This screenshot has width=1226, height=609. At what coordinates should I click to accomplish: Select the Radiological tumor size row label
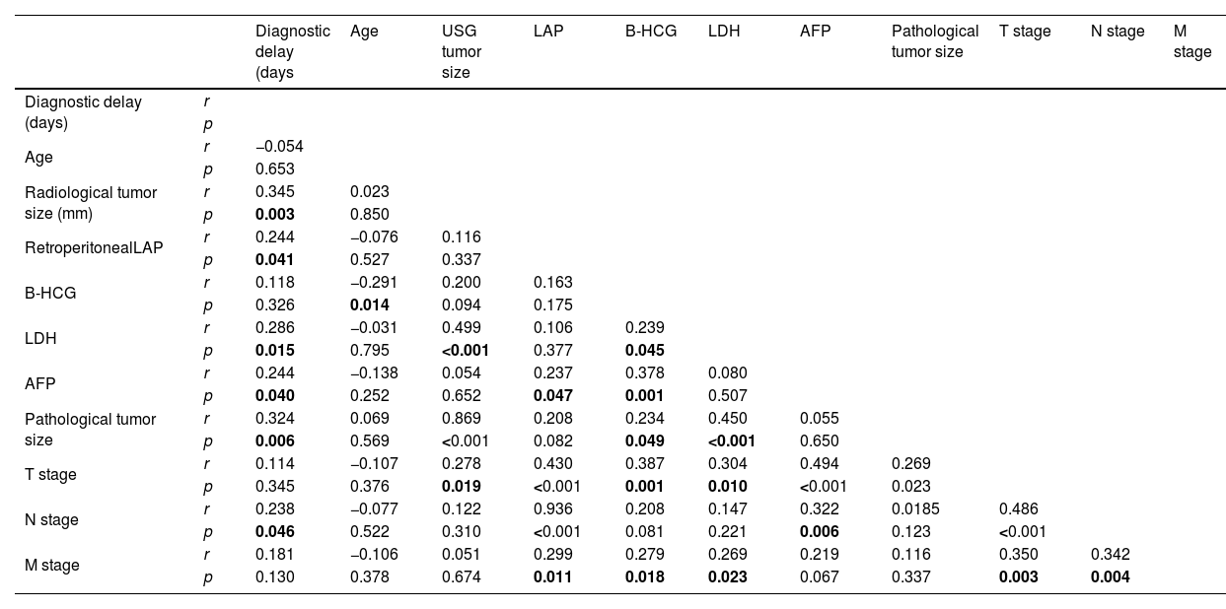pyautogui.click(x=90, y=203)
